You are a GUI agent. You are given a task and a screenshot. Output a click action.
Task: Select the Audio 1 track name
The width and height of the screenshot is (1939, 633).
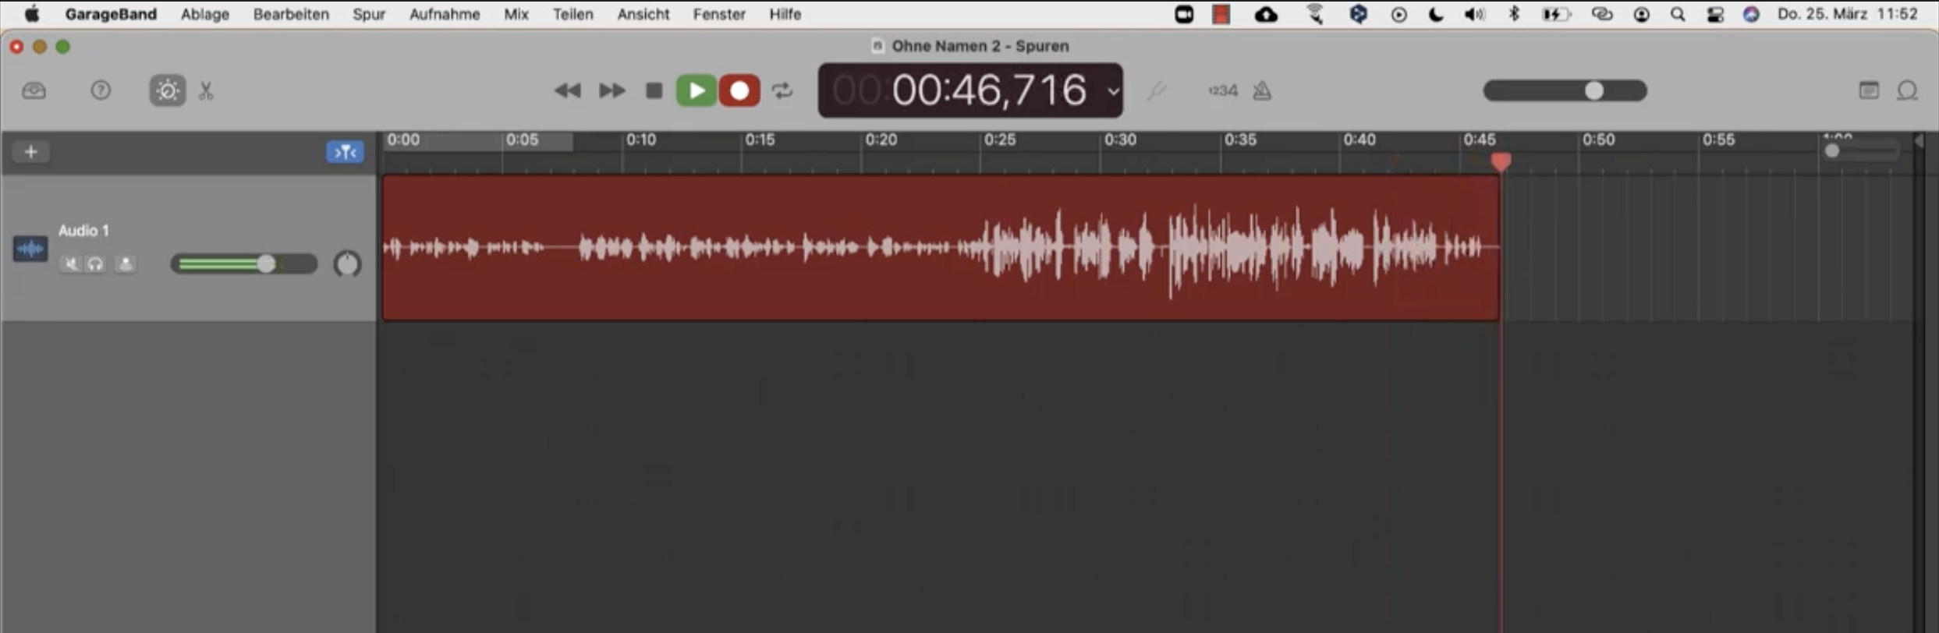pos(83,230)
